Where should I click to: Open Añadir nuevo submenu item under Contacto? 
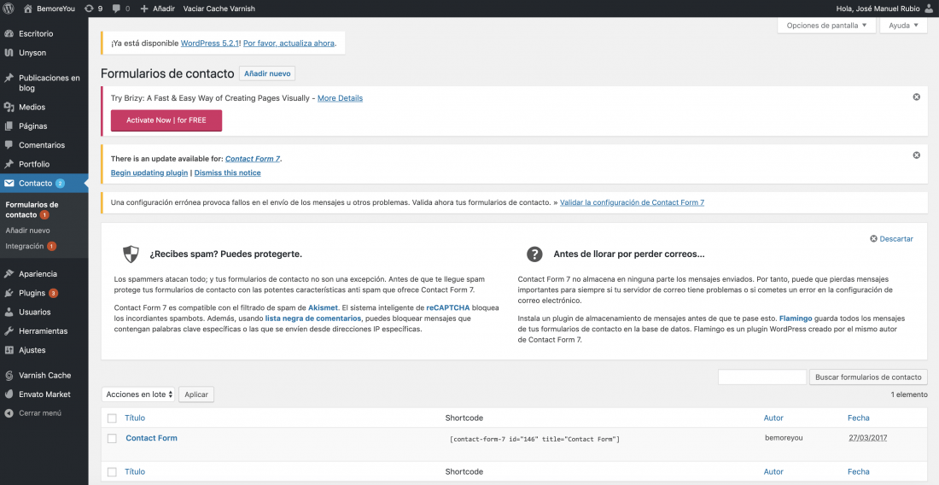(x=27, y=230)
